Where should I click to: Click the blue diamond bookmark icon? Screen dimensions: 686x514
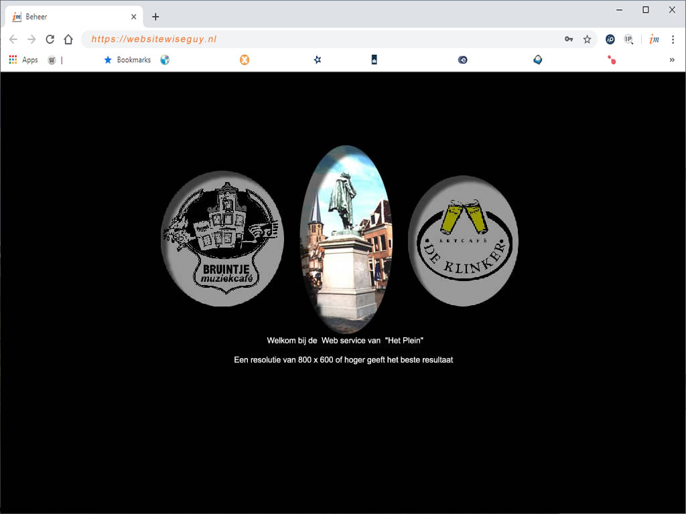[538, 60]
